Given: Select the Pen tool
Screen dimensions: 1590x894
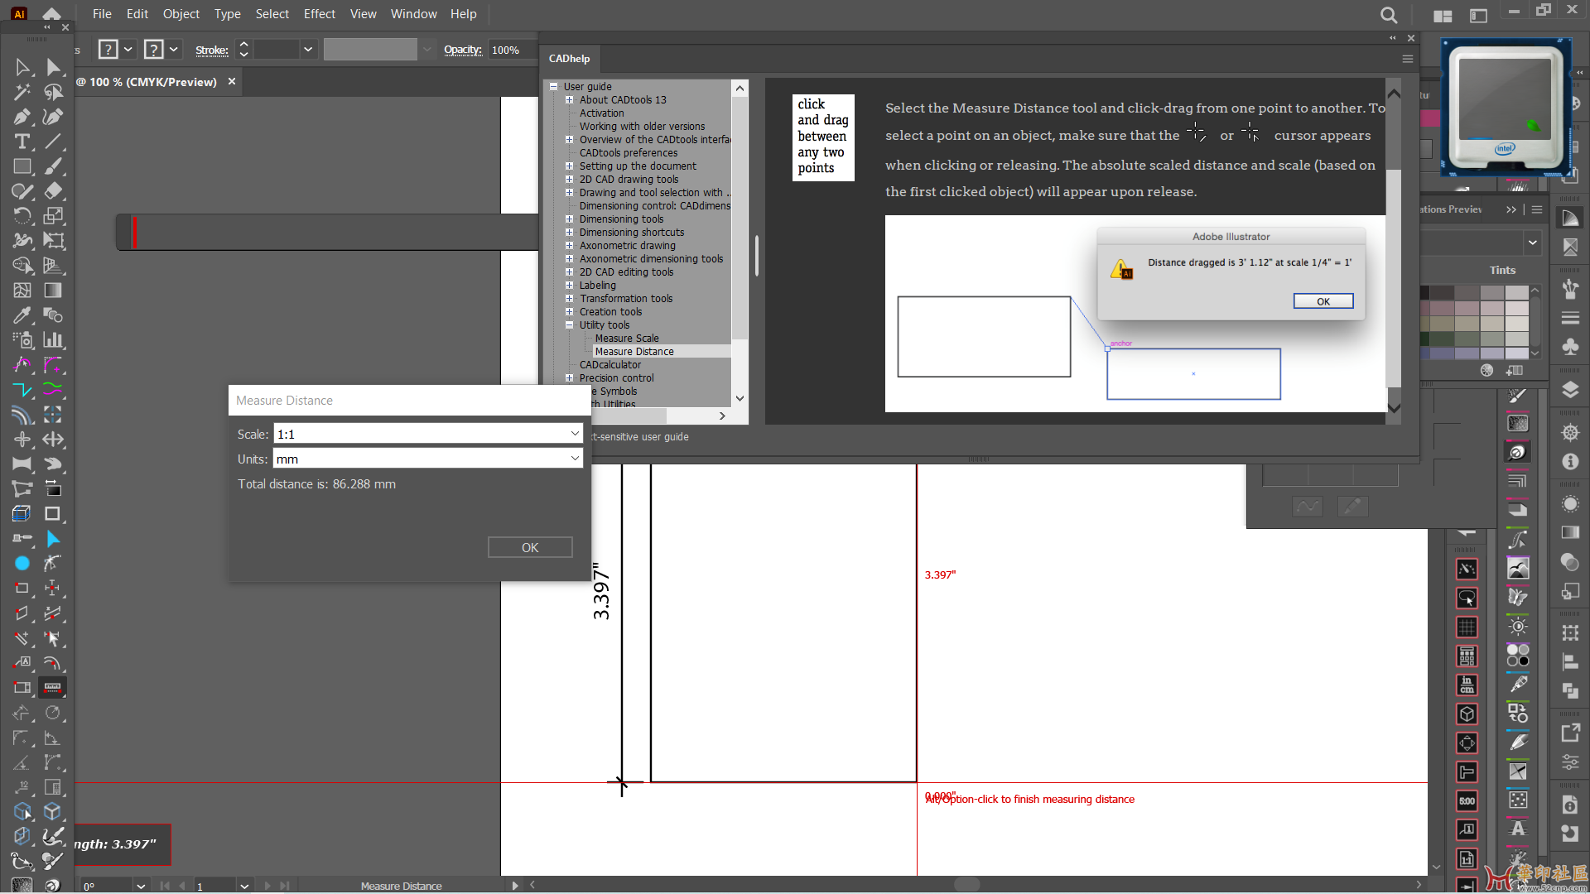Looking at the screenshot, I should click(22, 117).
